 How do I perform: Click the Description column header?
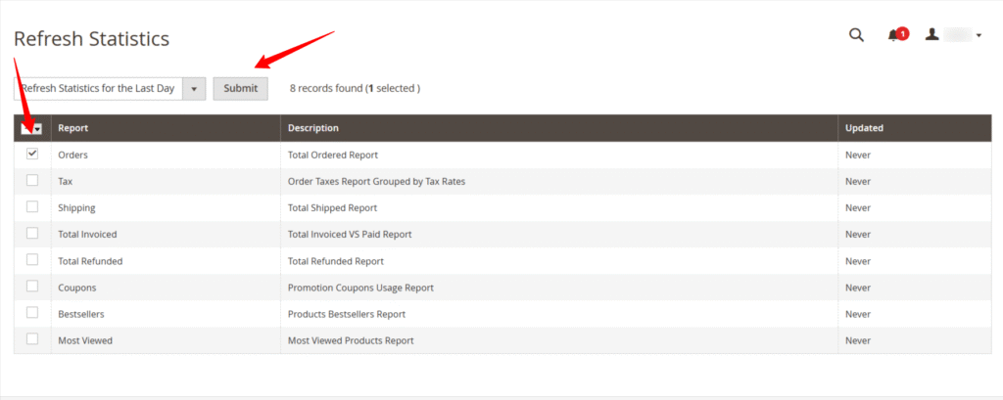click(x=313, y=128)
